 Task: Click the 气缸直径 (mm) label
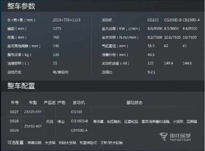tap(115, 46)
